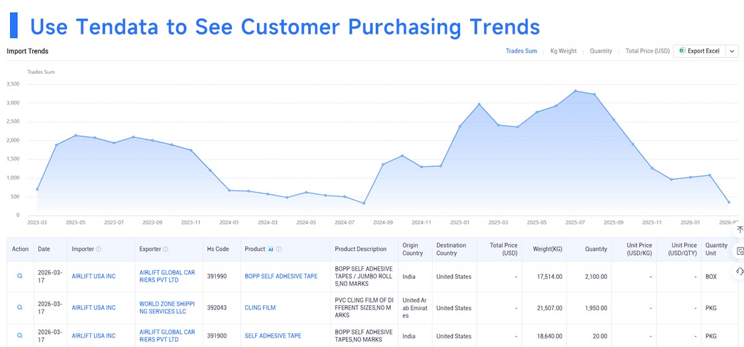The height and width of the screenshot is (347, 744).
Task: Click the Total Price (USD) column header
Action: (x=503, y=249)
